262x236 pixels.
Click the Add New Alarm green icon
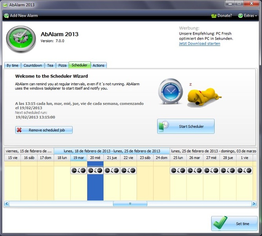(6, 16)
